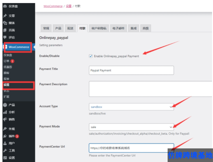The height and width of the screenshot is (162, 213).
Task: Click the WooCommerce logo icon
Action: click(5, 47)
